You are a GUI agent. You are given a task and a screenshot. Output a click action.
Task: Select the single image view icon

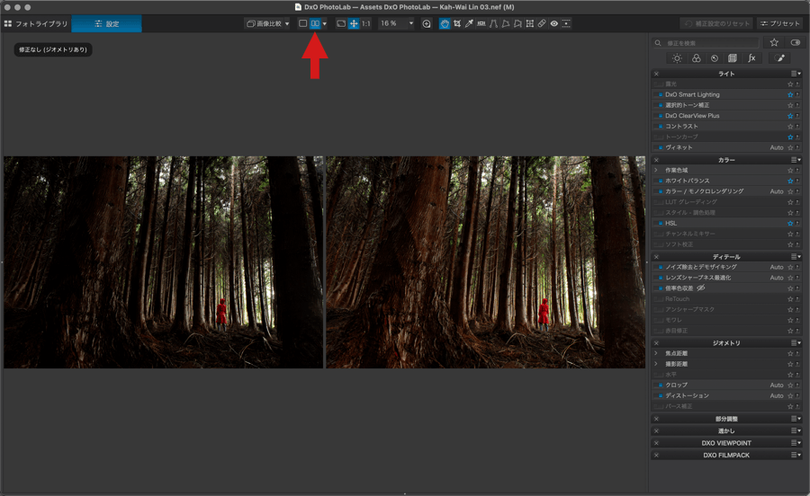[302, 23]
